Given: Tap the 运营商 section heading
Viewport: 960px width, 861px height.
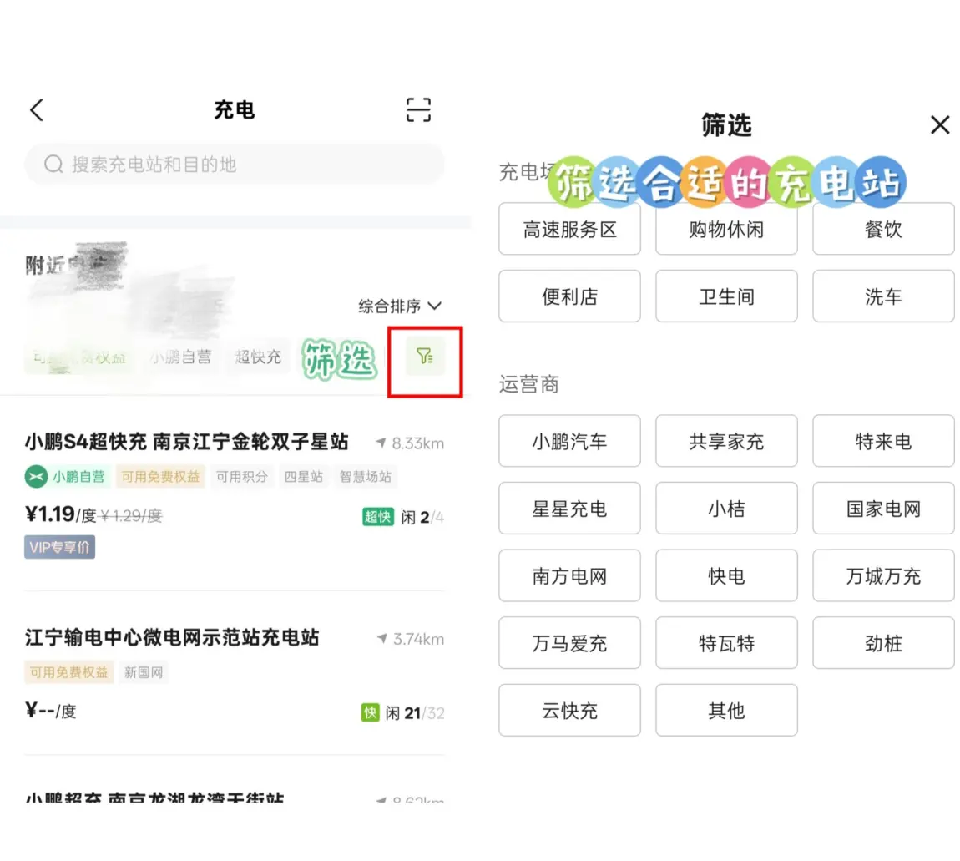Looking at the screenshot, I should point(529,385).
